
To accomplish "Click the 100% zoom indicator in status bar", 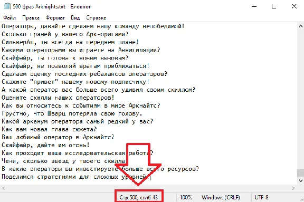I will (x=186, y=197).
